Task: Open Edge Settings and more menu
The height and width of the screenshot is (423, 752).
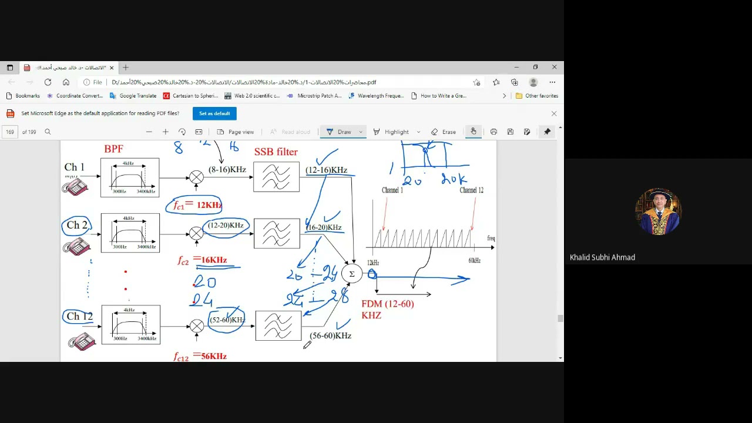Action: [x=552, y=82]
